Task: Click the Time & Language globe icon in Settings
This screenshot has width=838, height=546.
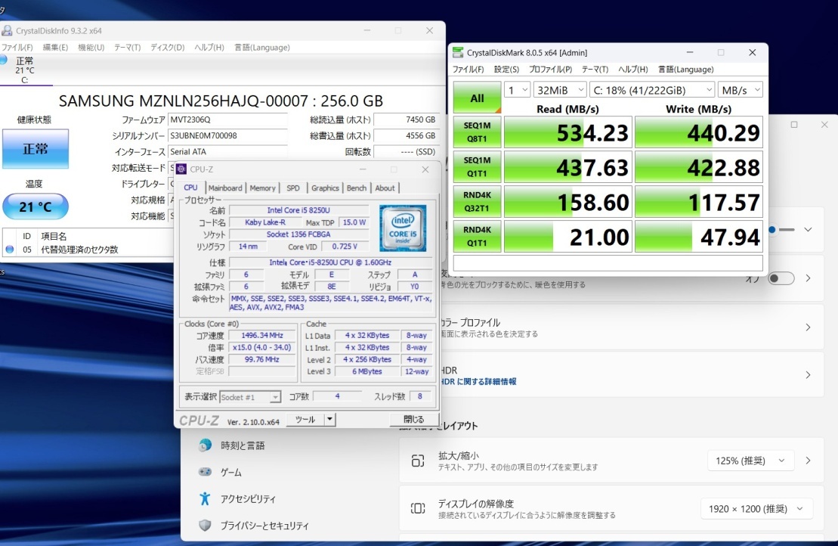Action: [x=205, y=445]
